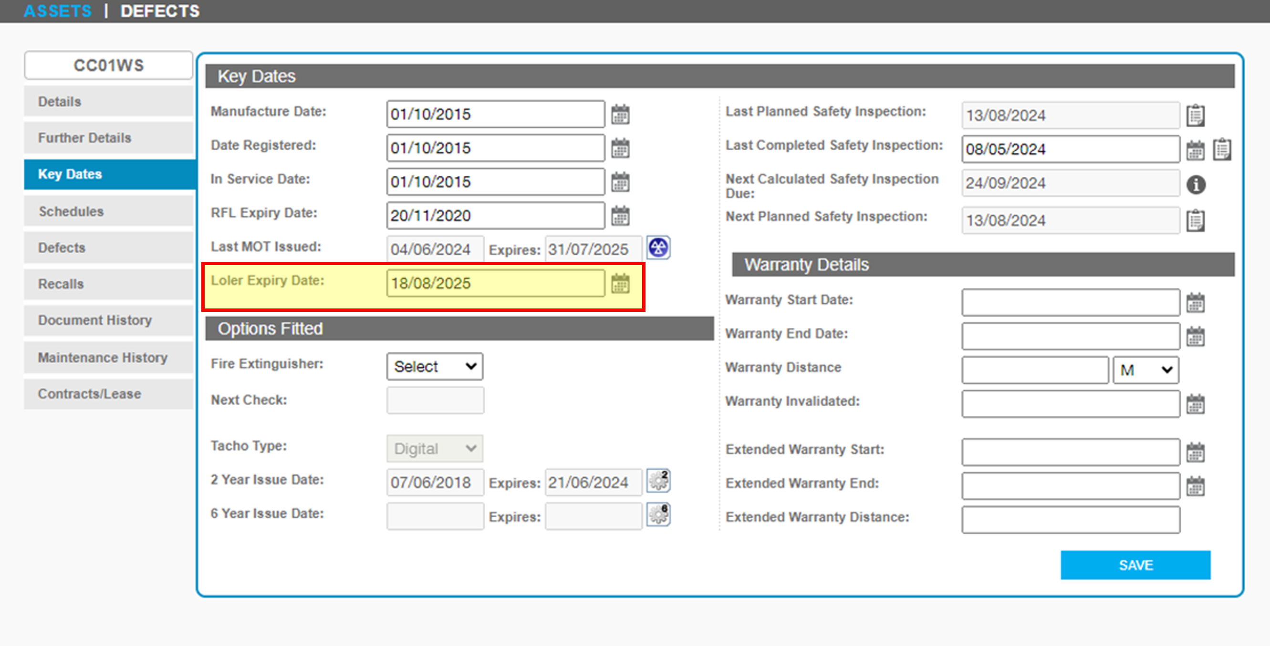Image resolution: width=1270 pixels, height=646 pixels.
Task: Click the Last Planned Safety Inspection date field
Action: [x=1070, y=115]
